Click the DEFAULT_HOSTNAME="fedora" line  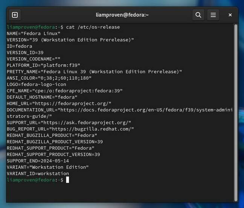pos(42,97)
